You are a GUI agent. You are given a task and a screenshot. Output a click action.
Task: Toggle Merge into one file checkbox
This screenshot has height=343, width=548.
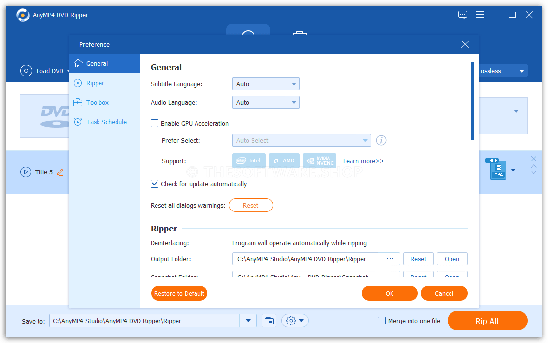pyautogui.click(x=382, y=321)
